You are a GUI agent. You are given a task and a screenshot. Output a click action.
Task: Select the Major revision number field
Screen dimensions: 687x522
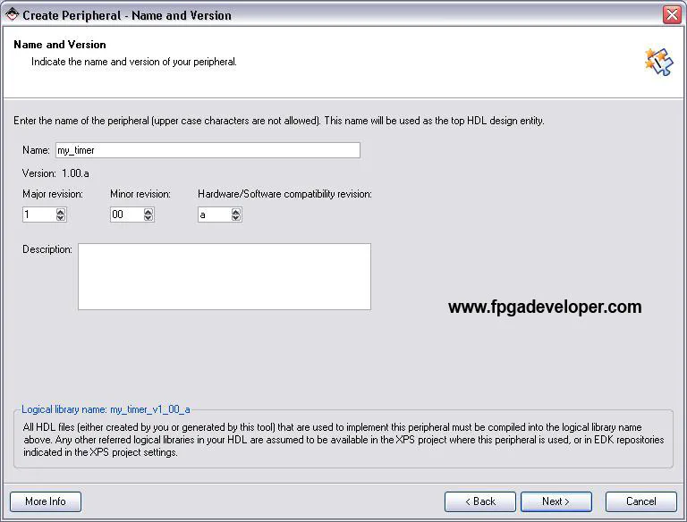(38, 215)
